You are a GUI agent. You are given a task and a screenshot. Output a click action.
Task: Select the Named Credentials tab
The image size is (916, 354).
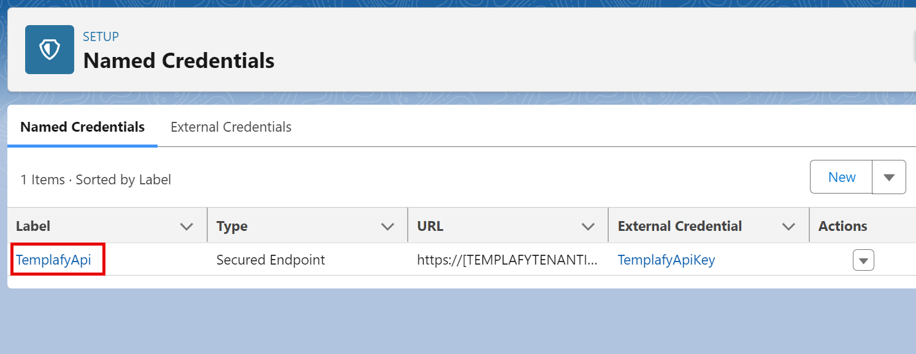[x=83, y=127]
